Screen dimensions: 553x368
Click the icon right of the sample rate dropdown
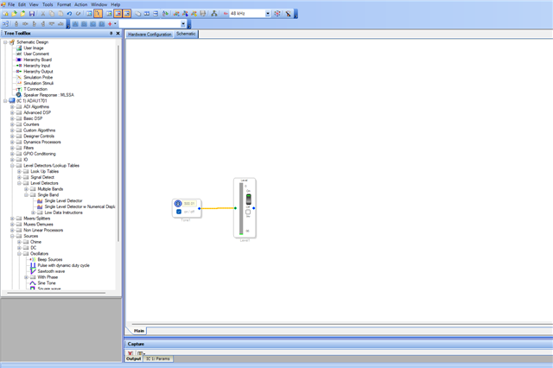tap(277, 14)
